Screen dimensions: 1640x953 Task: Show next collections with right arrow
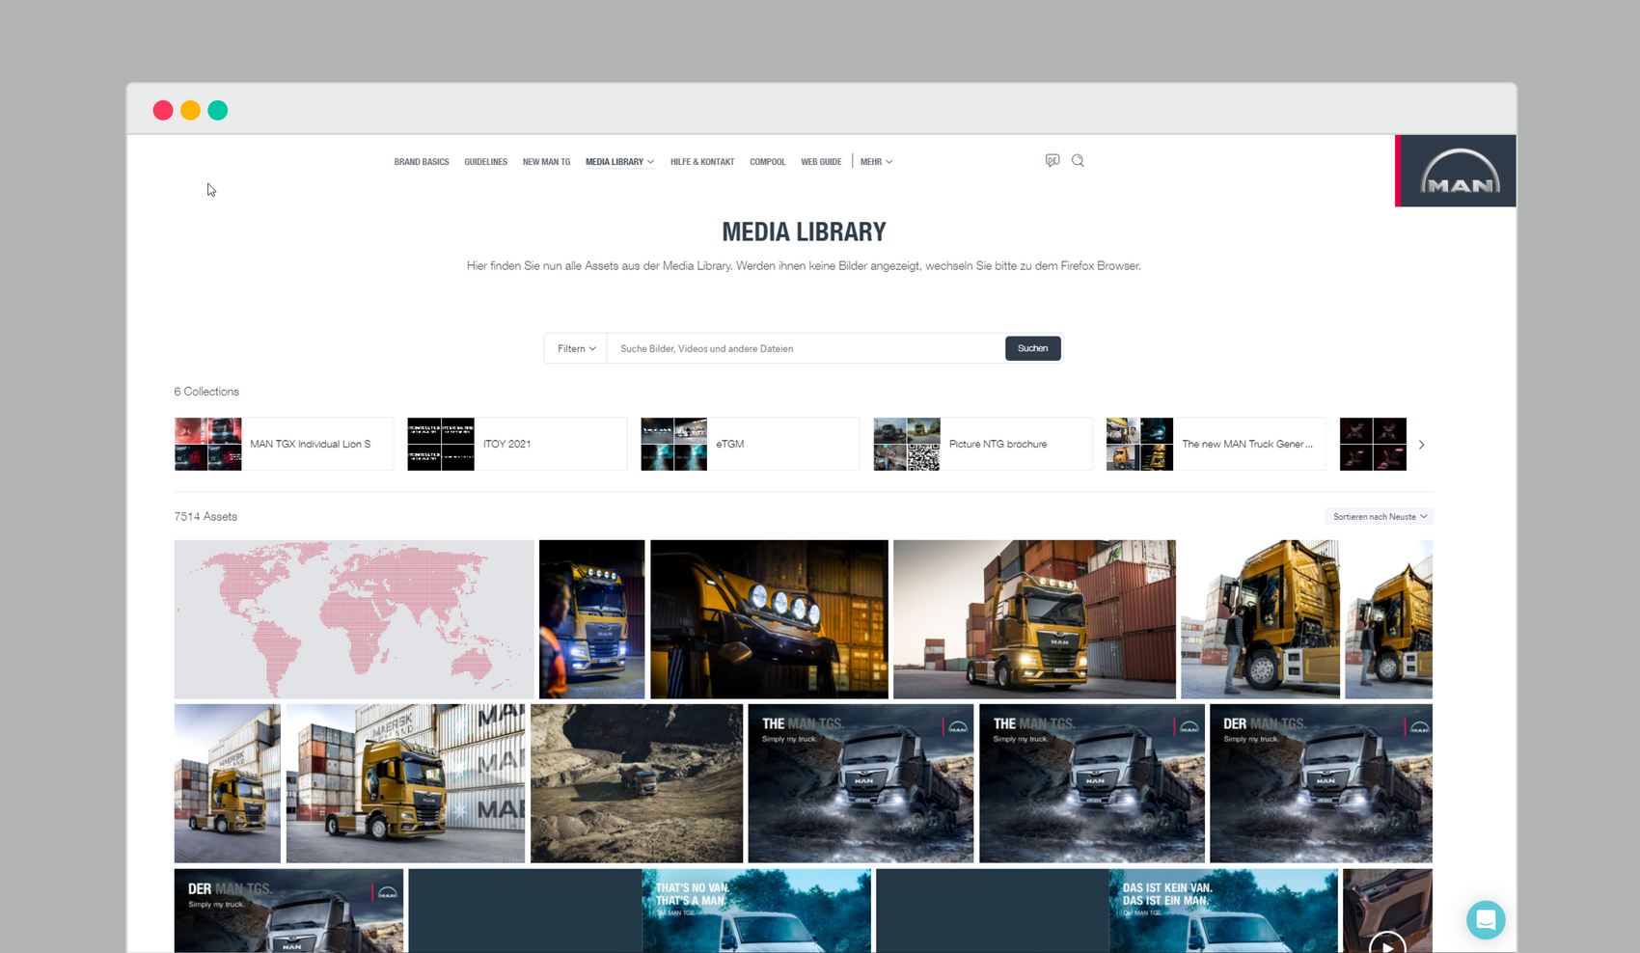pyautogui.click(x=1421, y=445)
